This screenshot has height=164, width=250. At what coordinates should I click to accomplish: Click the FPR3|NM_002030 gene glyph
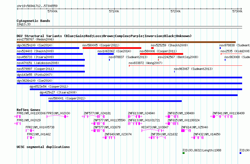coord(57,117)
